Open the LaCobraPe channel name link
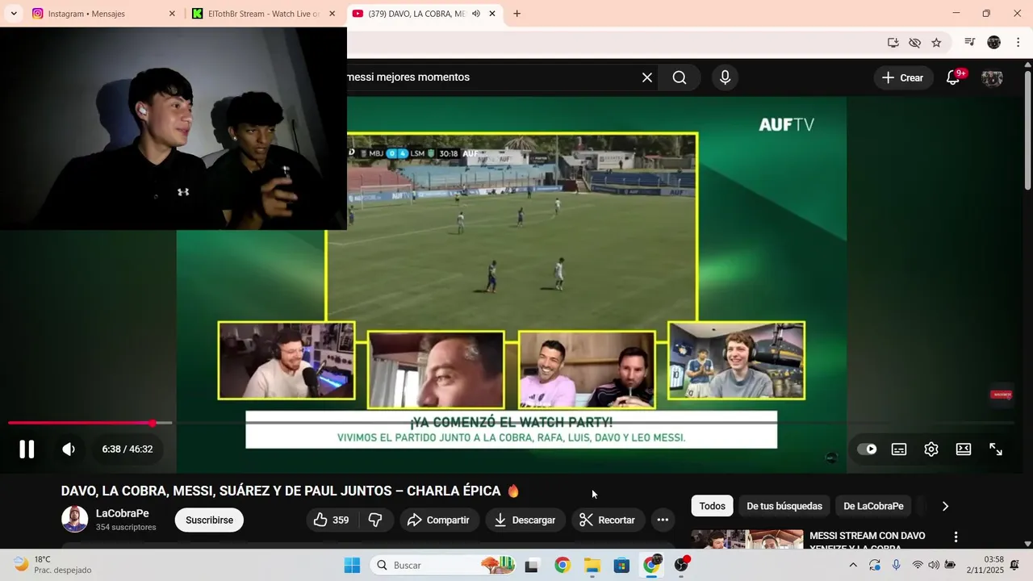 [x=123, y=513]
